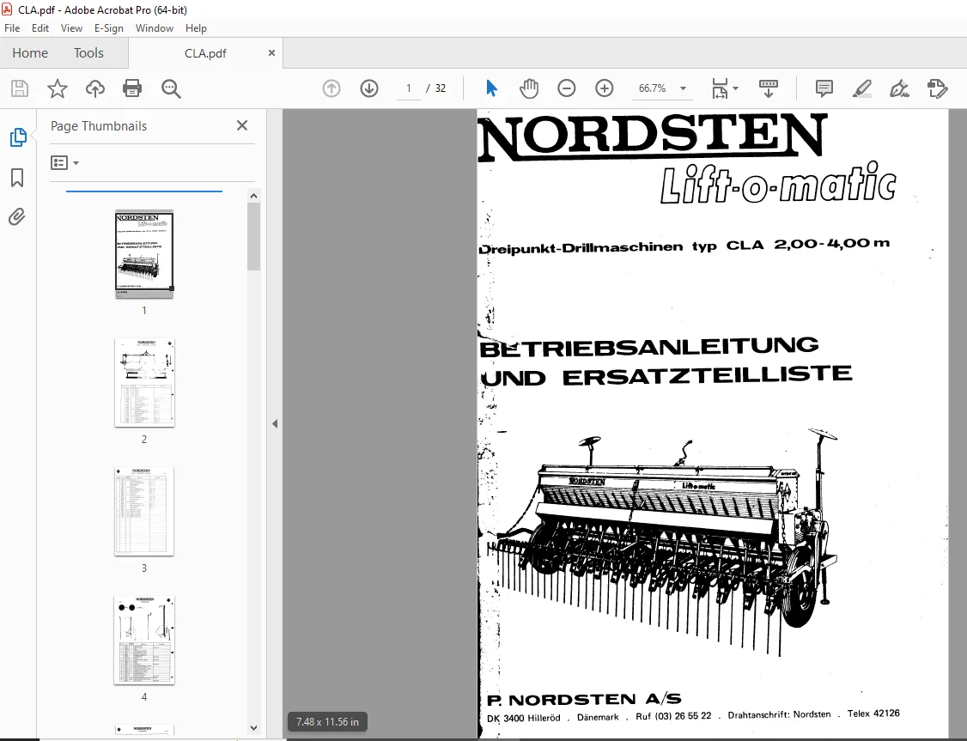The width and height of the screenshot is (967, 741).
Task: Open the Find text magnifier tool
Action: tap(171, 88)
